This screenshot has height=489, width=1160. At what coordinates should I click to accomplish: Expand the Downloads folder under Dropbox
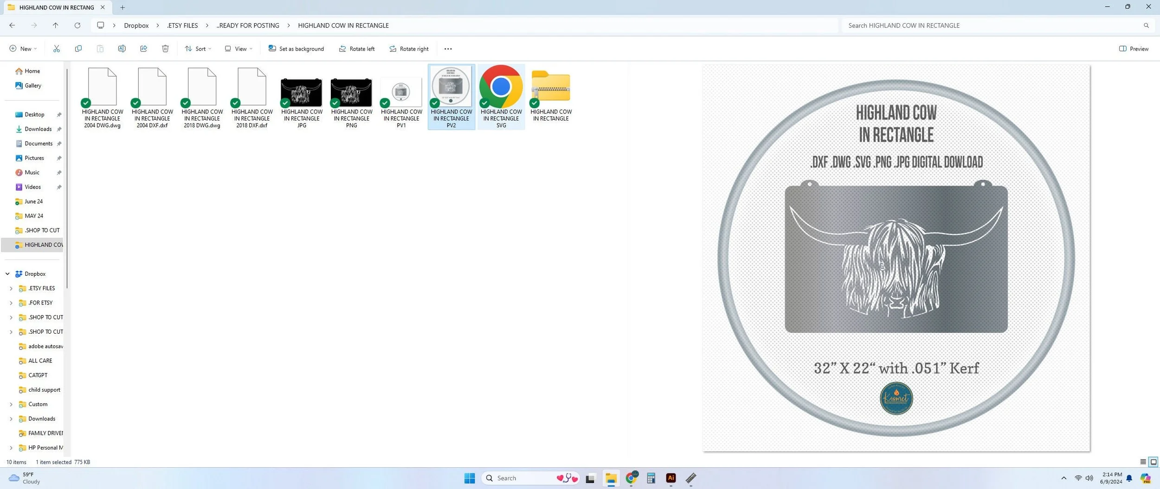tap(11, 419)
